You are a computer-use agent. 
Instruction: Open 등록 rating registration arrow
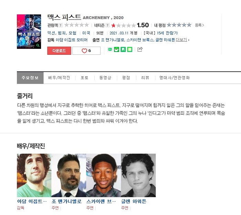click(x=199, y=25)
